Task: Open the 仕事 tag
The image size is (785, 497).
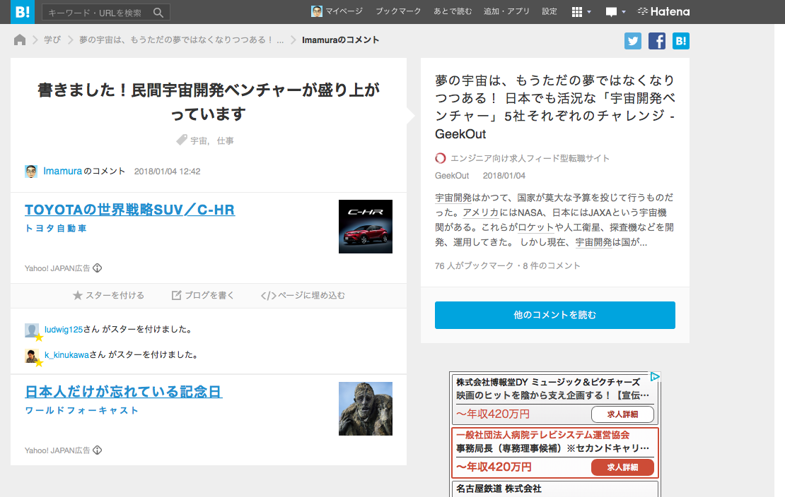Action: pos(226,141)
